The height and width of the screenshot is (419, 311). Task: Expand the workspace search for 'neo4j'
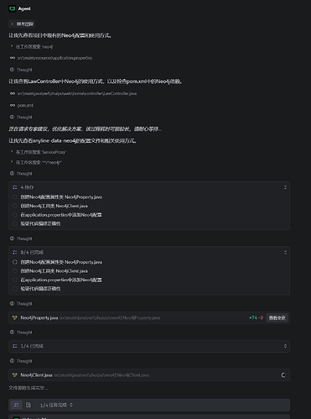tap(32, 47)
